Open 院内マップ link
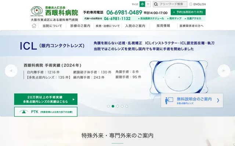The width and height of the screenshot is (235, 146). tap(174, 19)
